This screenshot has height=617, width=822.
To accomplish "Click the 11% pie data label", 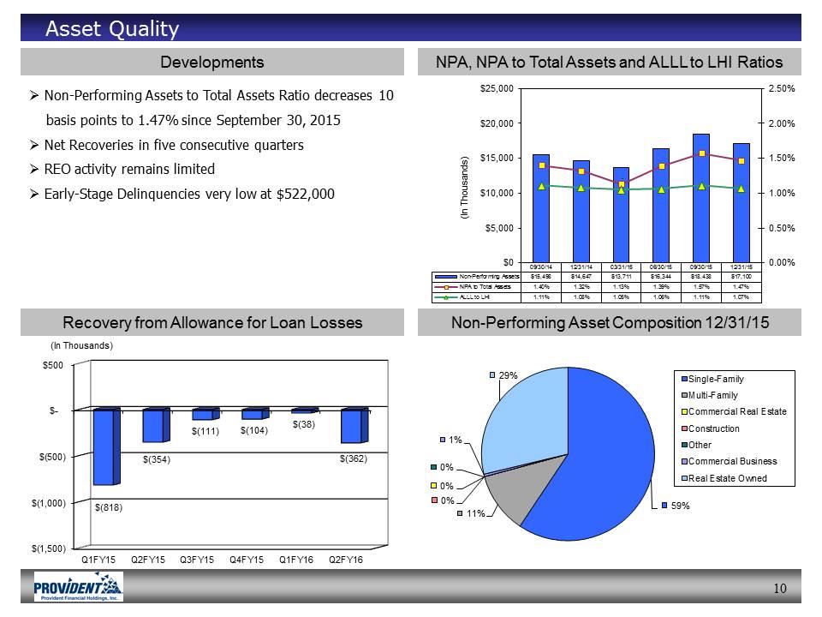I will 475,513.
